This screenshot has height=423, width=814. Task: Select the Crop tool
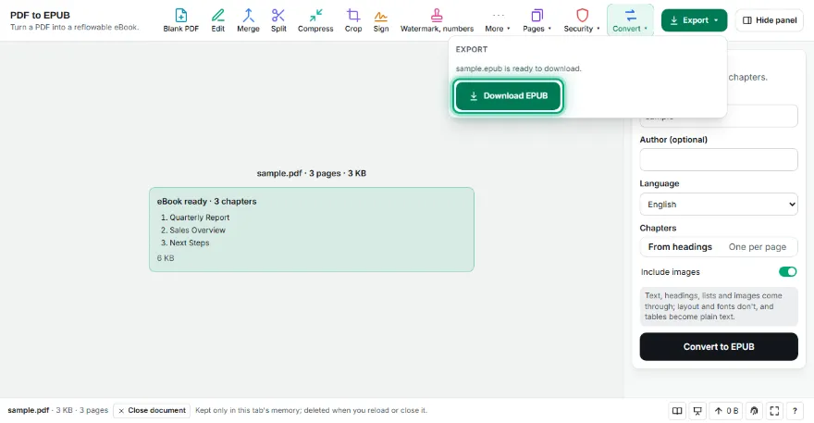pos(353,20)
